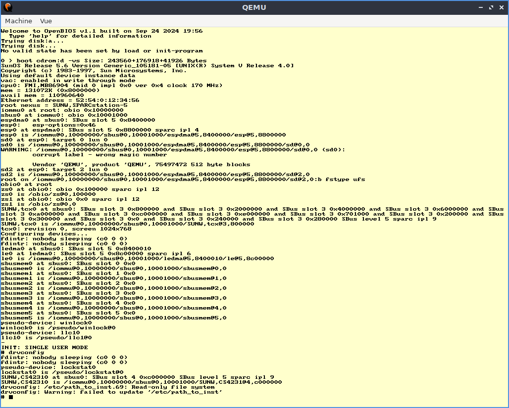This screenshot has height=408, width=509.
Task: Click 'Copyright (c) 1983-1997, Sun Microsystems' line
Action: click(94, 71)
